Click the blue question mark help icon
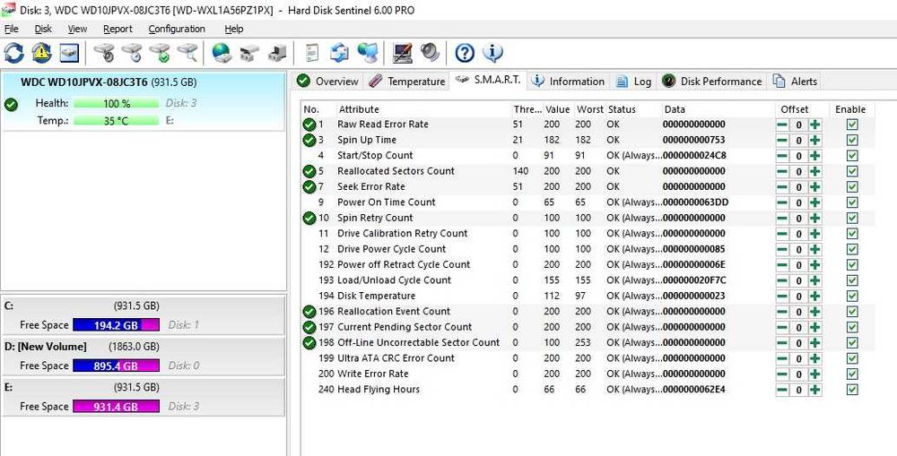 tap(465, 53)
